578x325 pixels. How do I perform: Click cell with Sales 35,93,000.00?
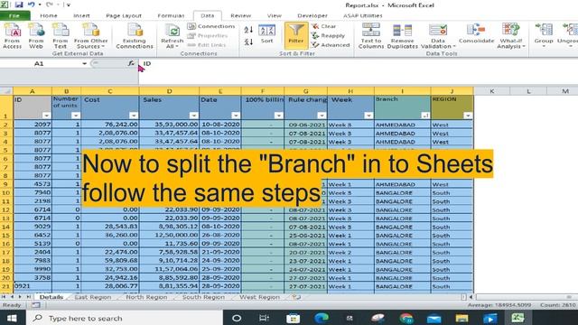click(169, 125)
